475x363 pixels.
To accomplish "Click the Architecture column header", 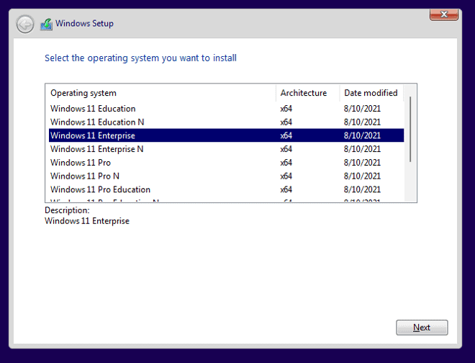I will coord(308,93).
